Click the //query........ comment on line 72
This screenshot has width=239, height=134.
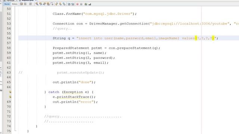tap(83, 117)
